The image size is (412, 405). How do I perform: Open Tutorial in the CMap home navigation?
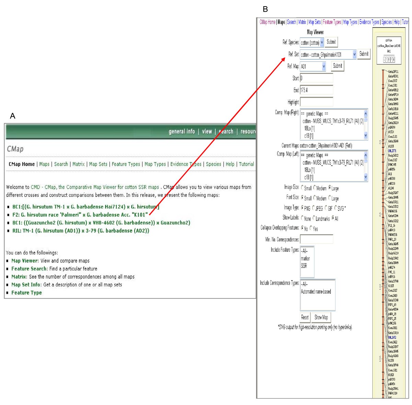point(247,164)
